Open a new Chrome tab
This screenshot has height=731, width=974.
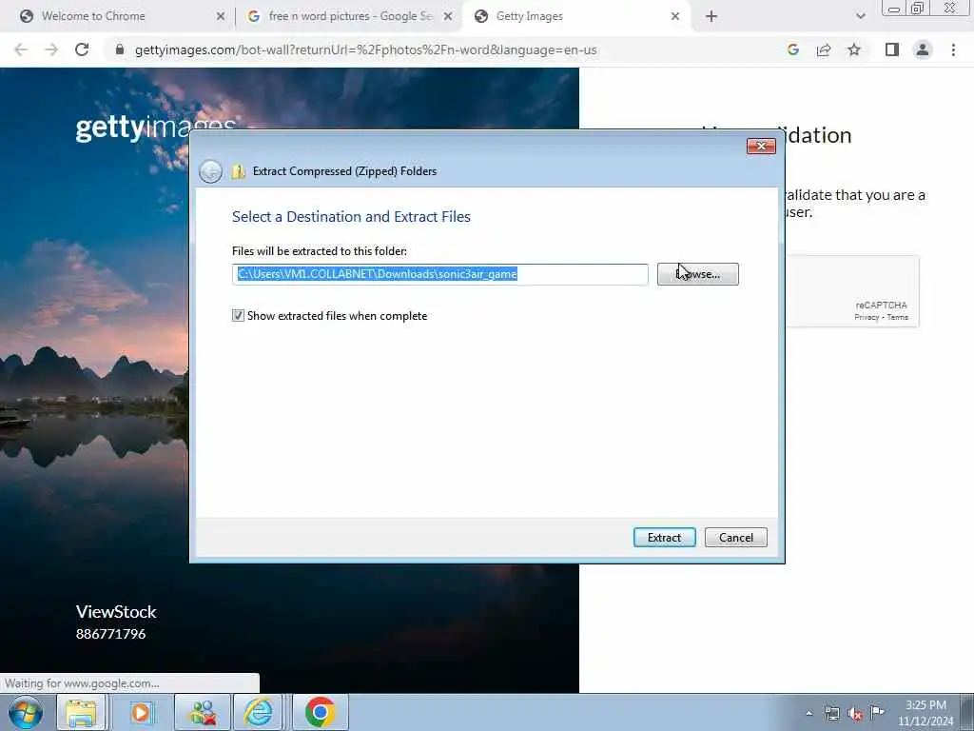pyautogui.click(x=711, y=17)
